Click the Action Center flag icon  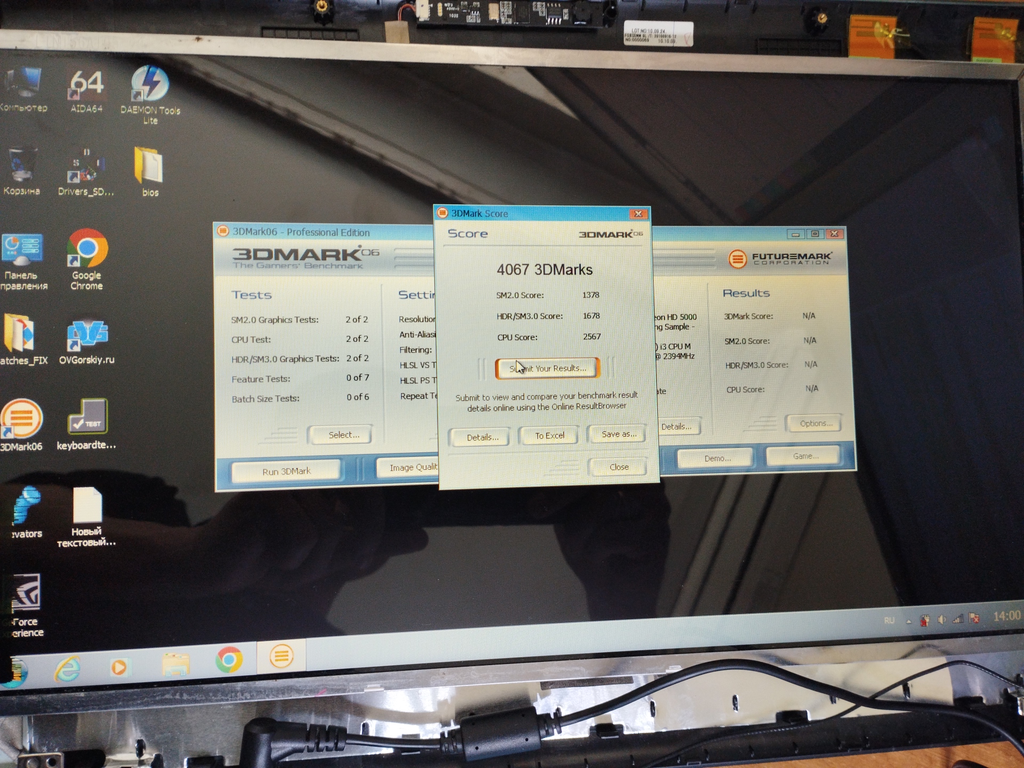pos(974,618)
